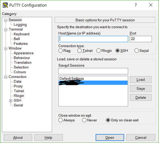Open the Behaviour settings category
159x143 pixels.
click(22, 58)
